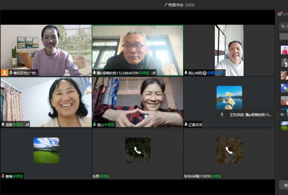This screenshot has width=288, height=195.
Task: Select 辽喜洋洋's daisy flower avatar
Action: [x=229, y=98]
